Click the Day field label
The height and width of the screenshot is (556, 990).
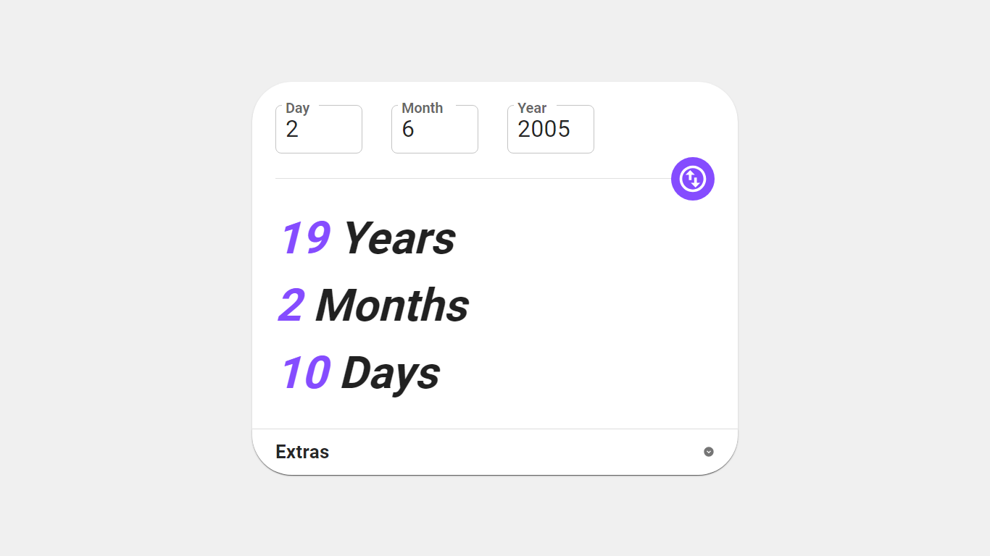[297, 108]
